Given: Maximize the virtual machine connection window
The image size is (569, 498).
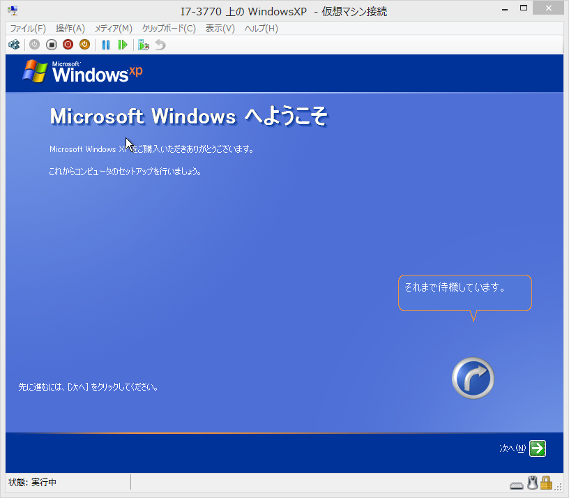Looking at the screenshot, I should [x=523, y=8].
